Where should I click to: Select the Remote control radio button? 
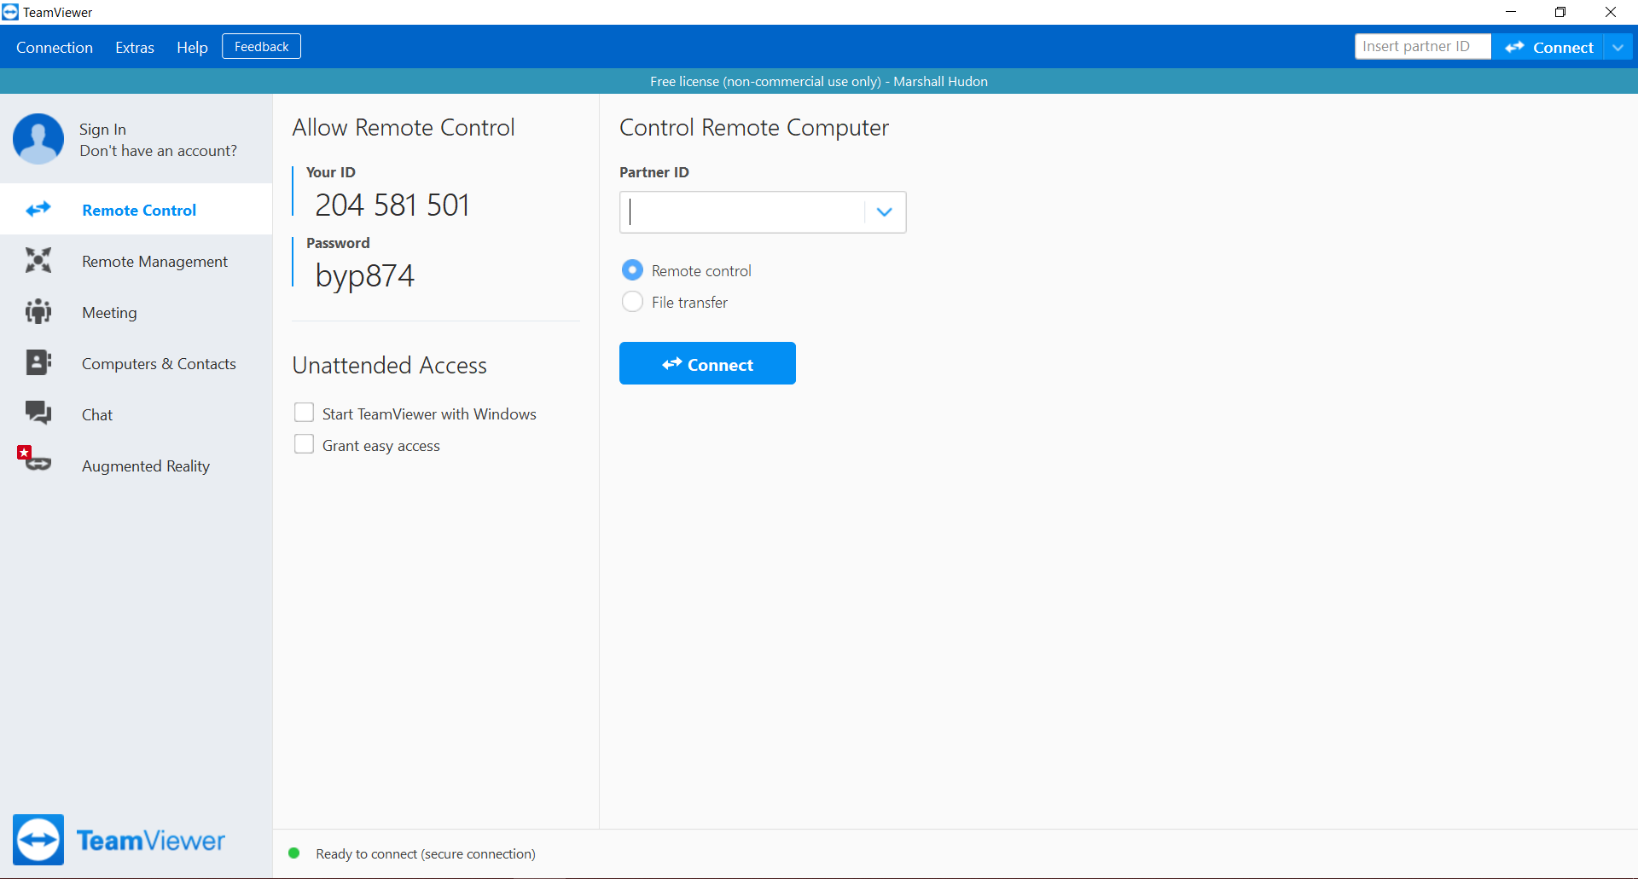pyautogui.click(x=632, y=270)
